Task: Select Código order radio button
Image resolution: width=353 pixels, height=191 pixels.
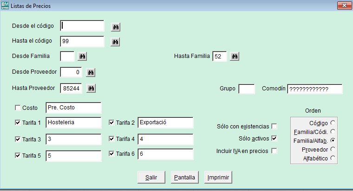Action: tap(333, 123)
